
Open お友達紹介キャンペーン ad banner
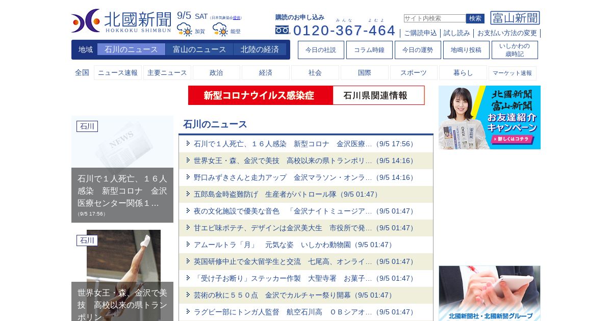[490, 117]
